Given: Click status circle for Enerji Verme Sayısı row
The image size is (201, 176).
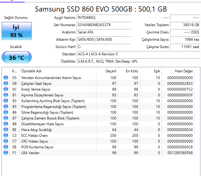Looking at the screenshot, I should click(x=6, y=89).
